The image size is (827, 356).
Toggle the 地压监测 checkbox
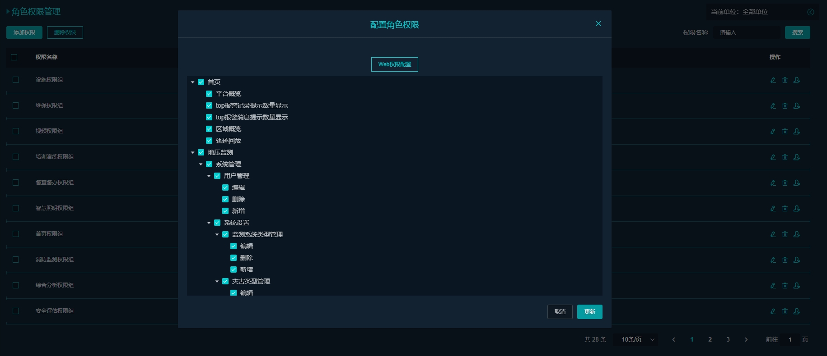point(201,152)
